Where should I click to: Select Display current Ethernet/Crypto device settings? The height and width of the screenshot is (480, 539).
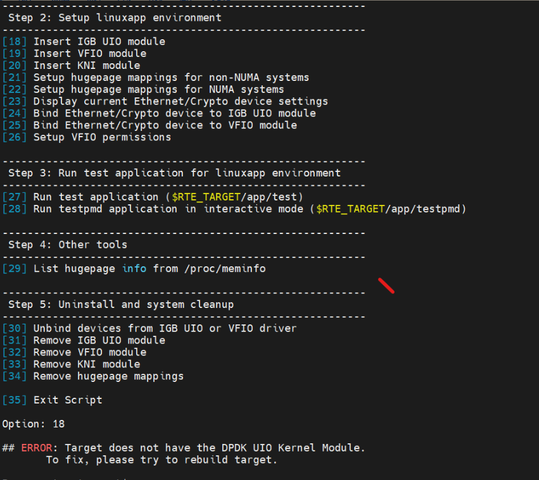(x=181, y=101)
